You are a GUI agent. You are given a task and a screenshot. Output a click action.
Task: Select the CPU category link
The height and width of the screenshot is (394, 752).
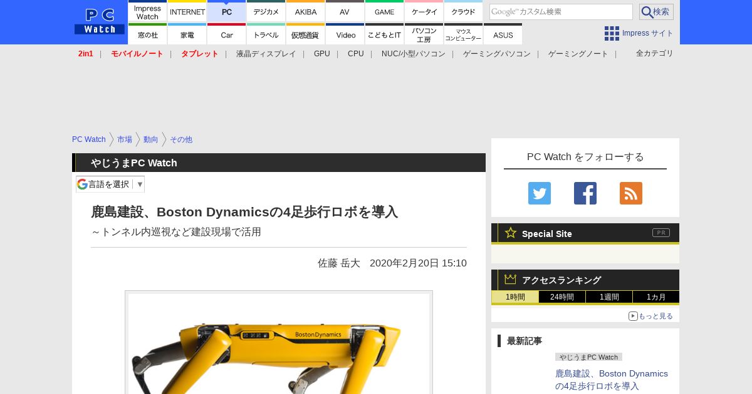356,54
